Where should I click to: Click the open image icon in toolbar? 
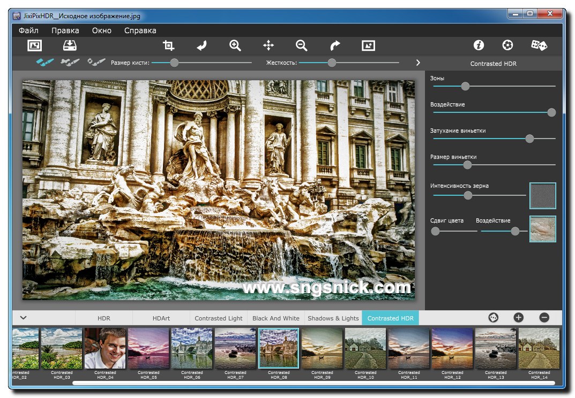pos(34,45)
